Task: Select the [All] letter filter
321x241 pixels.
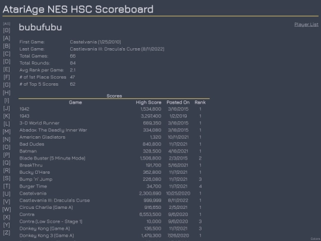Action: (x=7, y=24)
